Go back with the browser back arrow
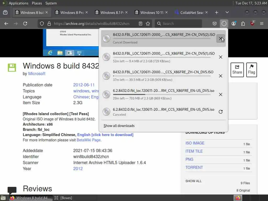The height and width of the screenshot is (201, 268). click(6, 24)
